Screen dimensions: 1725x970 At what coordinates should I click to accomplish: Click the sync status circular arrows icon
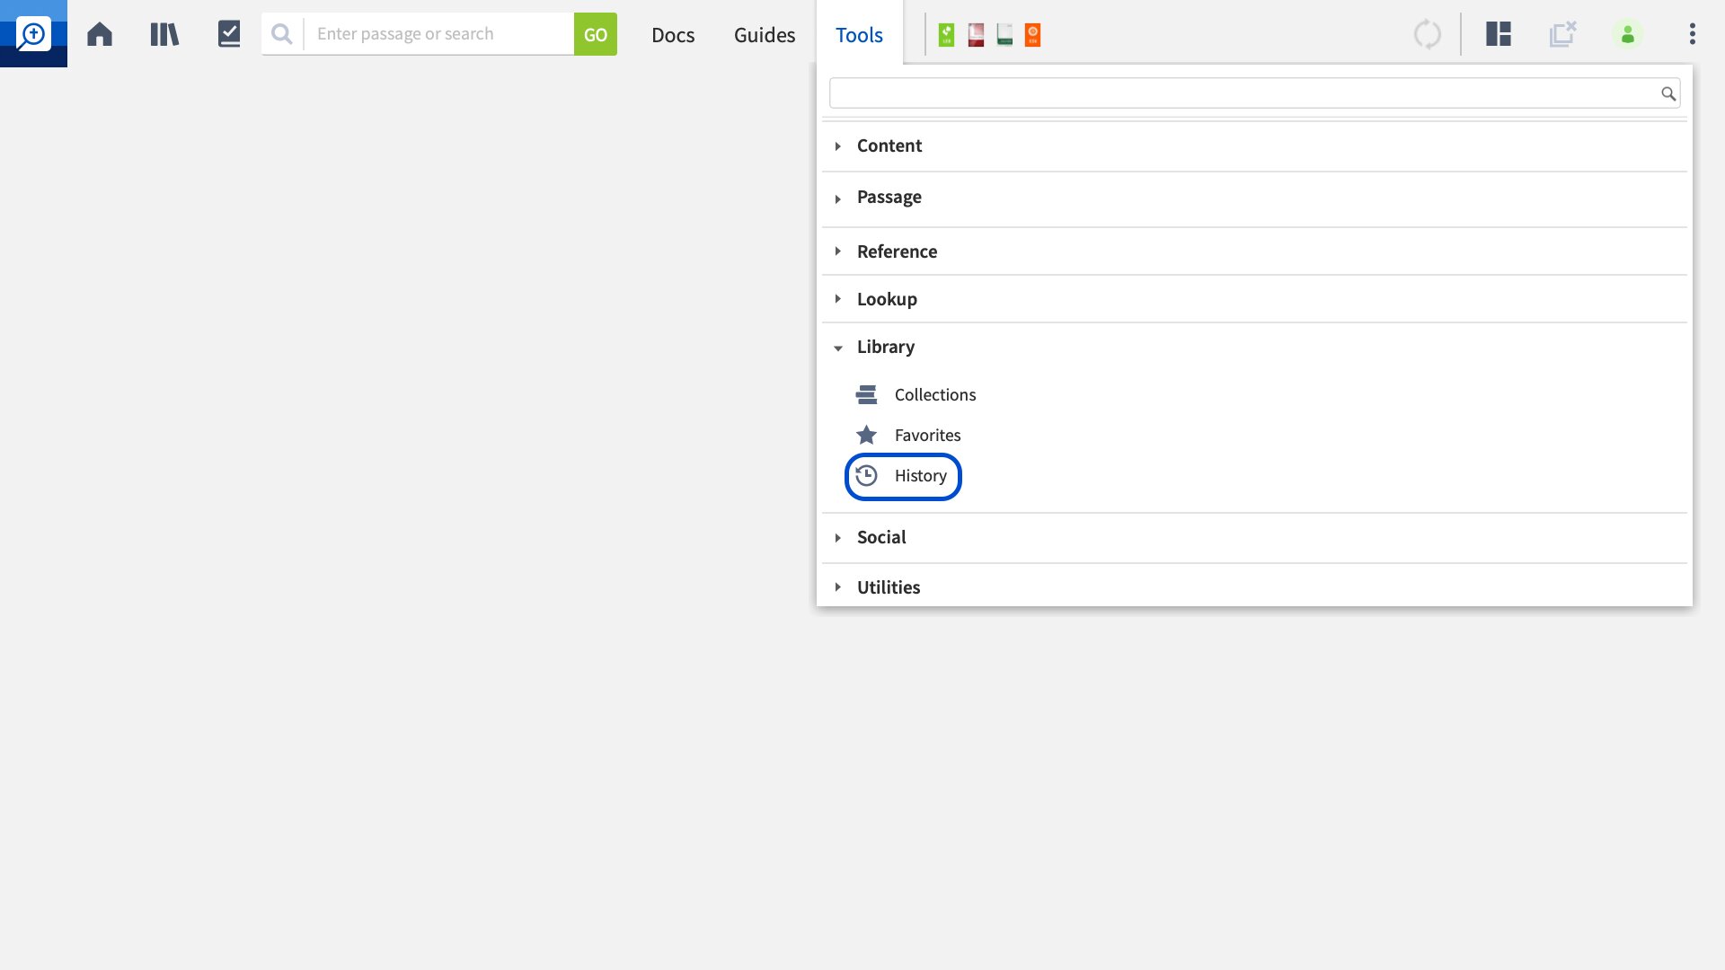(x=1427, y=34)
